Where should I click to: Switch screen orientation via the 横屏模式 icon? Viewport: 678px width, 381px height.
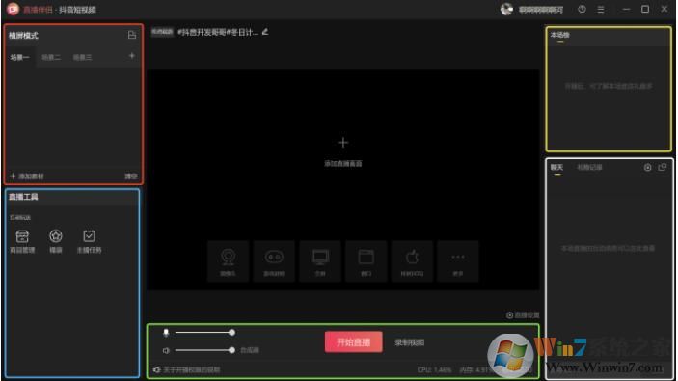coord(132,35)
